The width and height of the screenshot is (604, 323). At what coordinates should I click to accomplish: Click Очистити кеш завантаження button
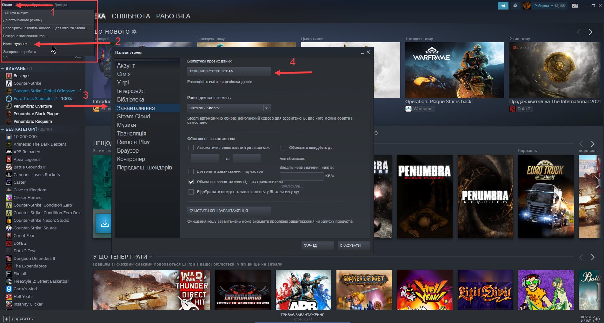click(x=229, y=211)
